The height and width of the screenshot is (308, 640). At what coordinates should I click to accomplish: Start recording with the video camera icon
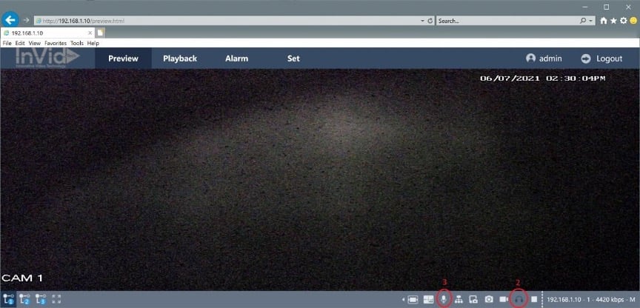[503, 299]
